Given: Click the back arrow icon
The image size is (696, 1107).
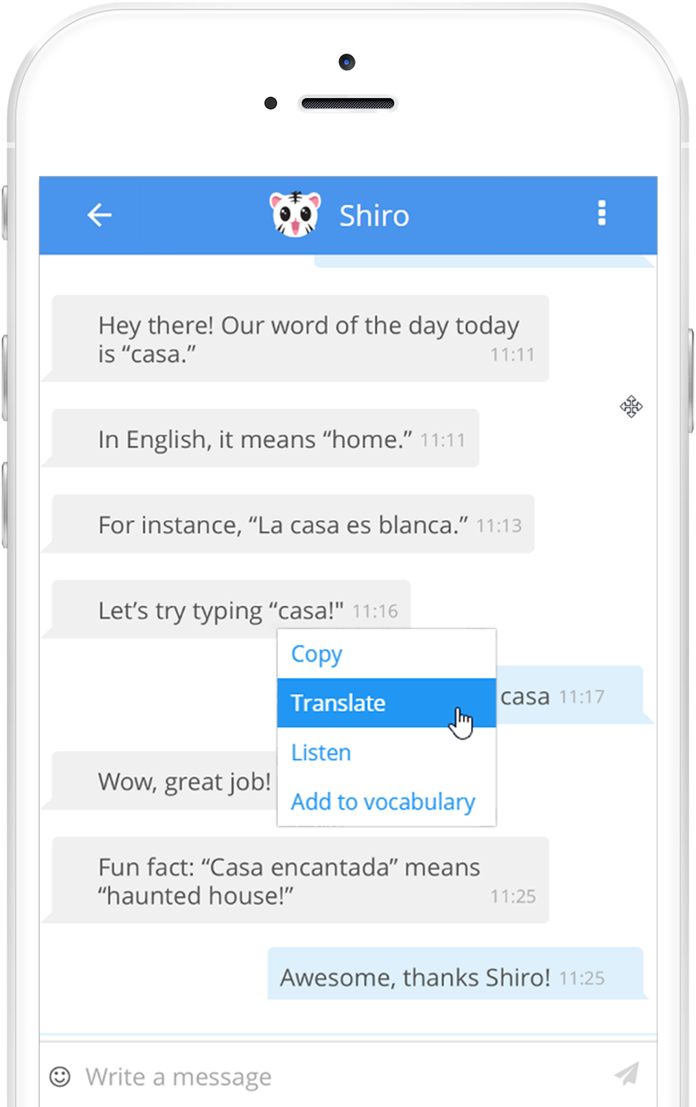Looking at the screenshot, I should click(99, 215).
